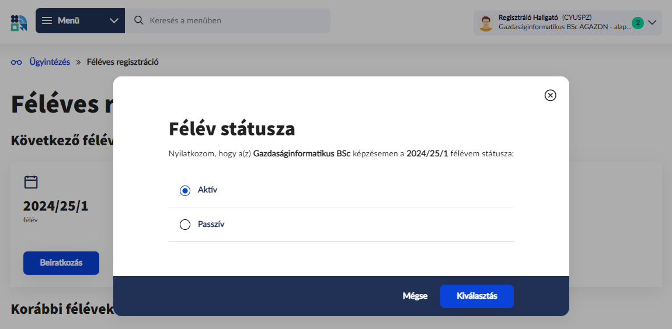Viewport: 672px width, 329px height.
Task: Click the calendar icon above 2024/25/1
Action: coord(31,182)
